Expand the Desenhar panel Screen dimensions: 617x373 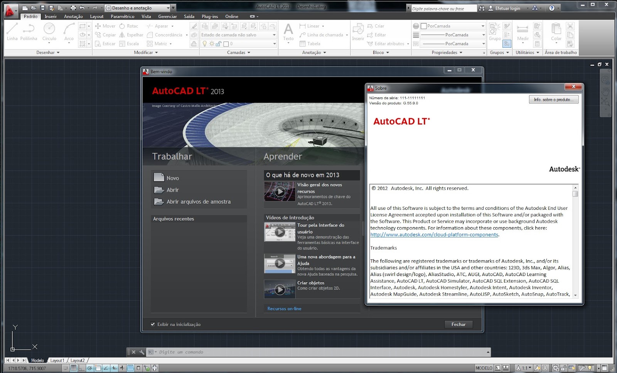(x=48, y=53)
